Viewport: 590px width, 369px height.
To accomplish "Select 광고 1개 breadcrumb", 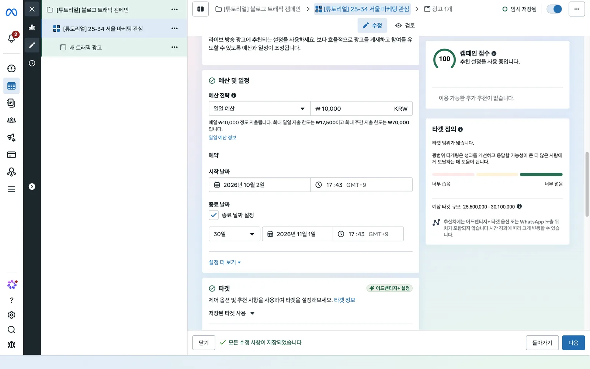I will pos(438,9).
